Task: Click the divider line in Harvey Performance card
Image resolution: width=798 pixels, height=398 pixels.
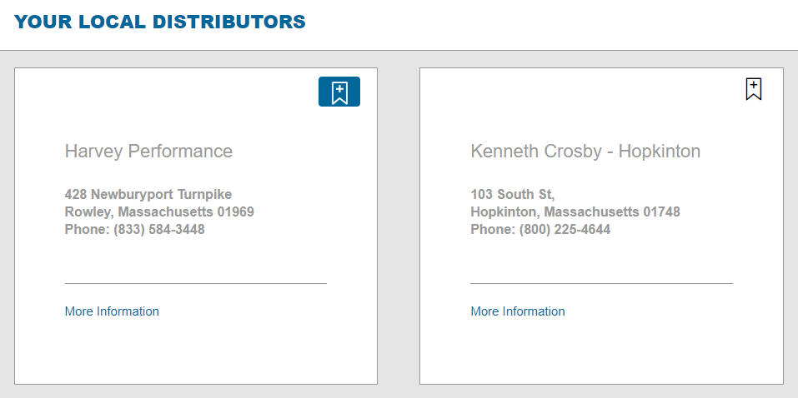Action: 196,283
